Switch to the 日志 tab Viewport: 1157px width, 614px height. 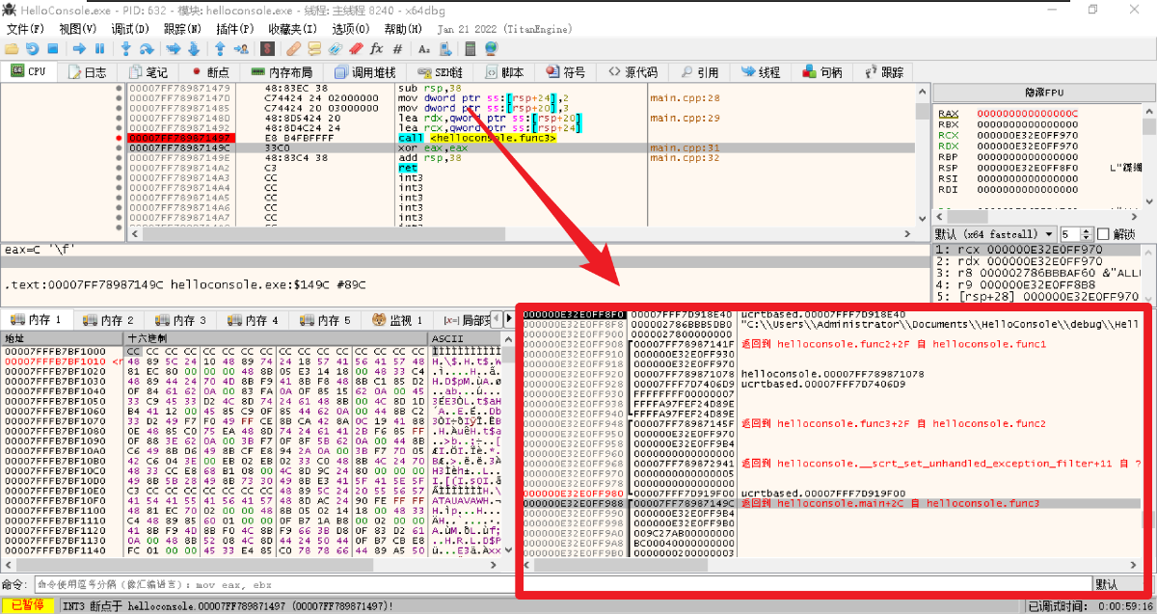(x=87, y=72)
